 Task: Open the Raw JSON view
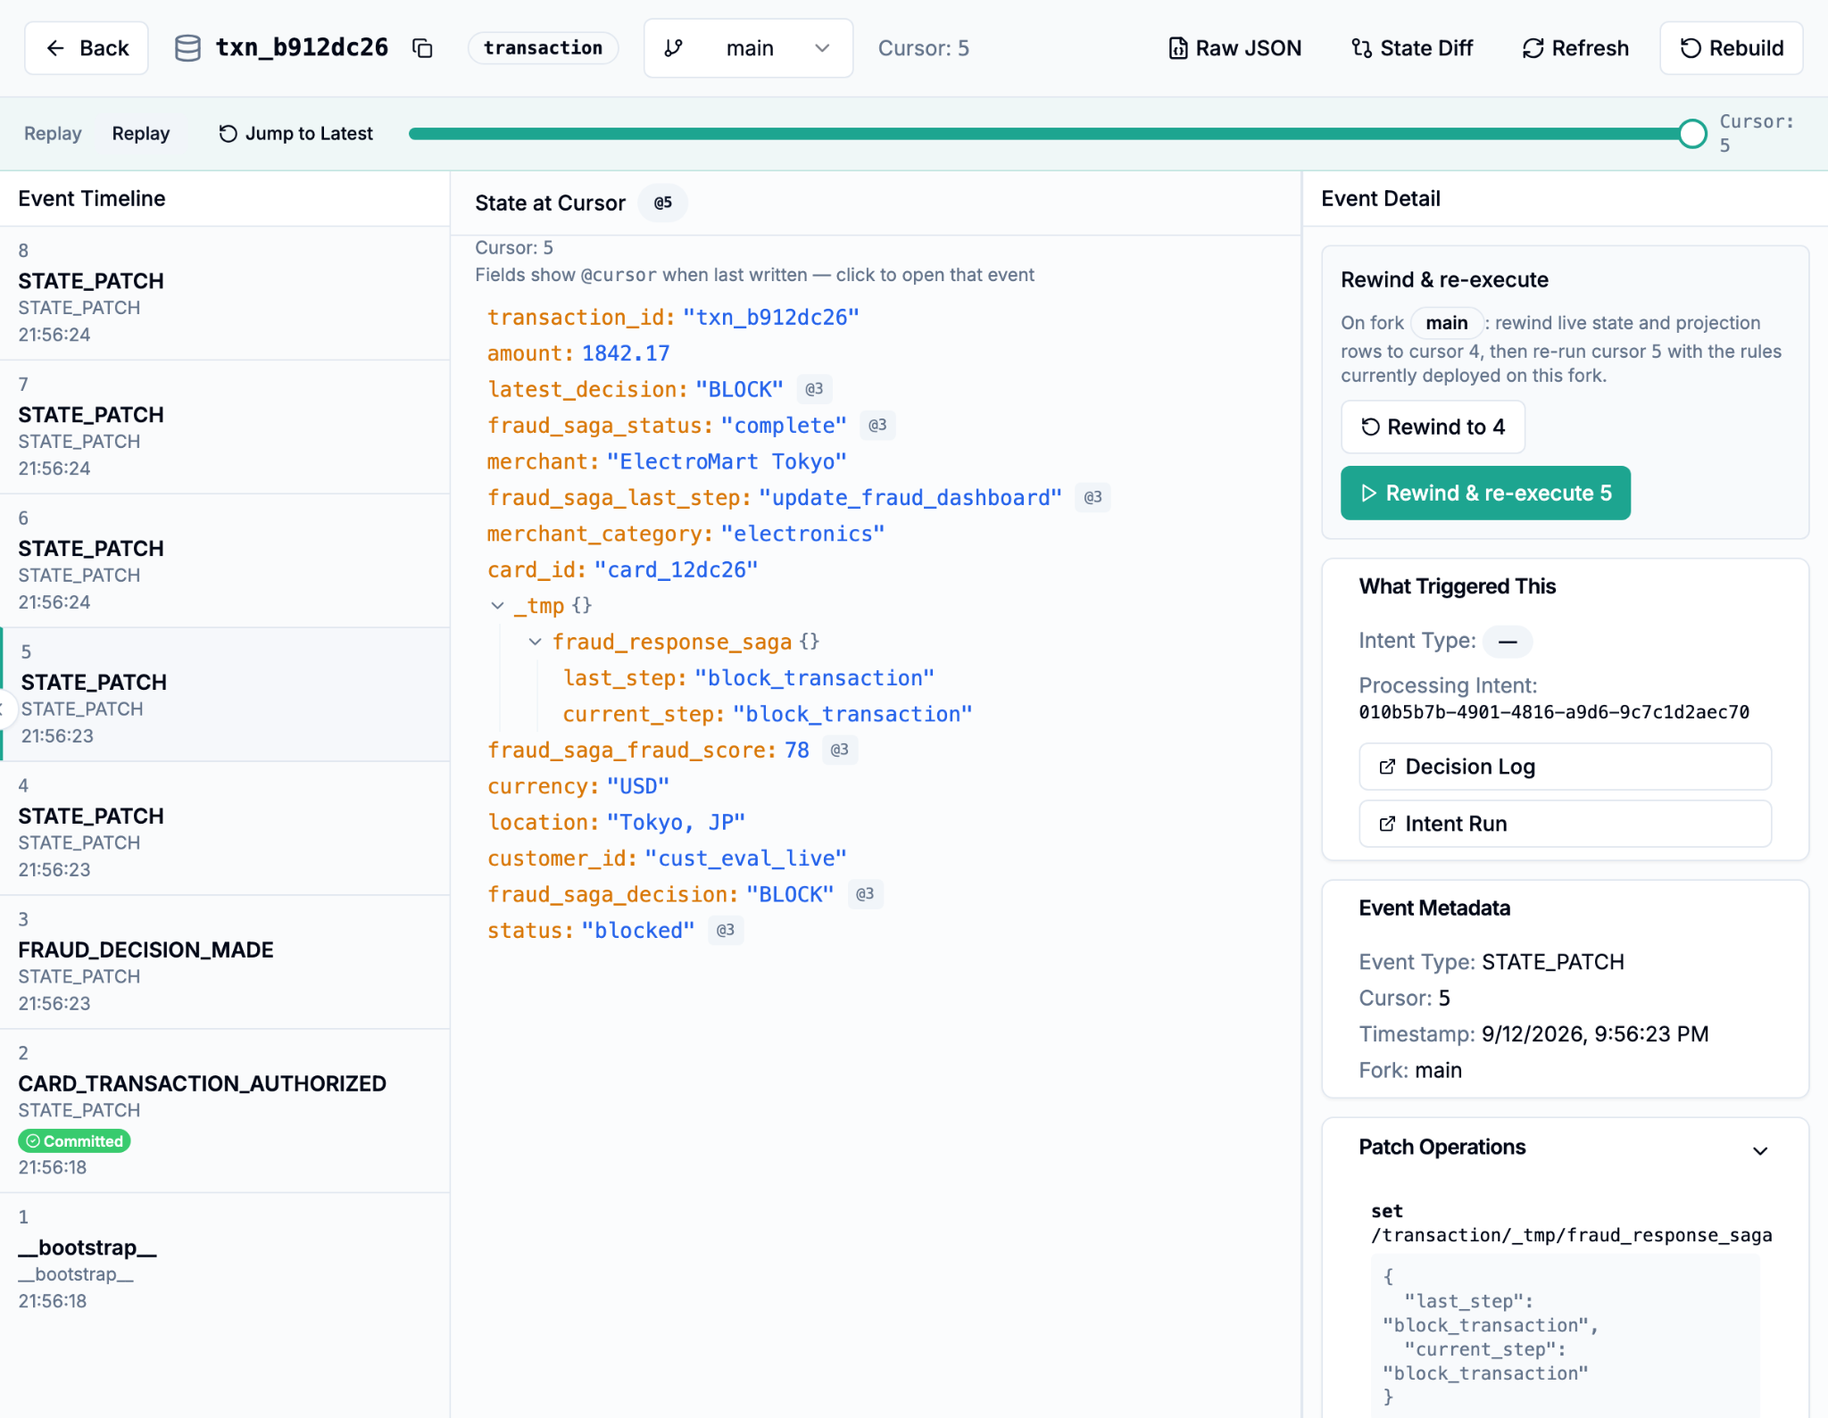(1234, 48)
